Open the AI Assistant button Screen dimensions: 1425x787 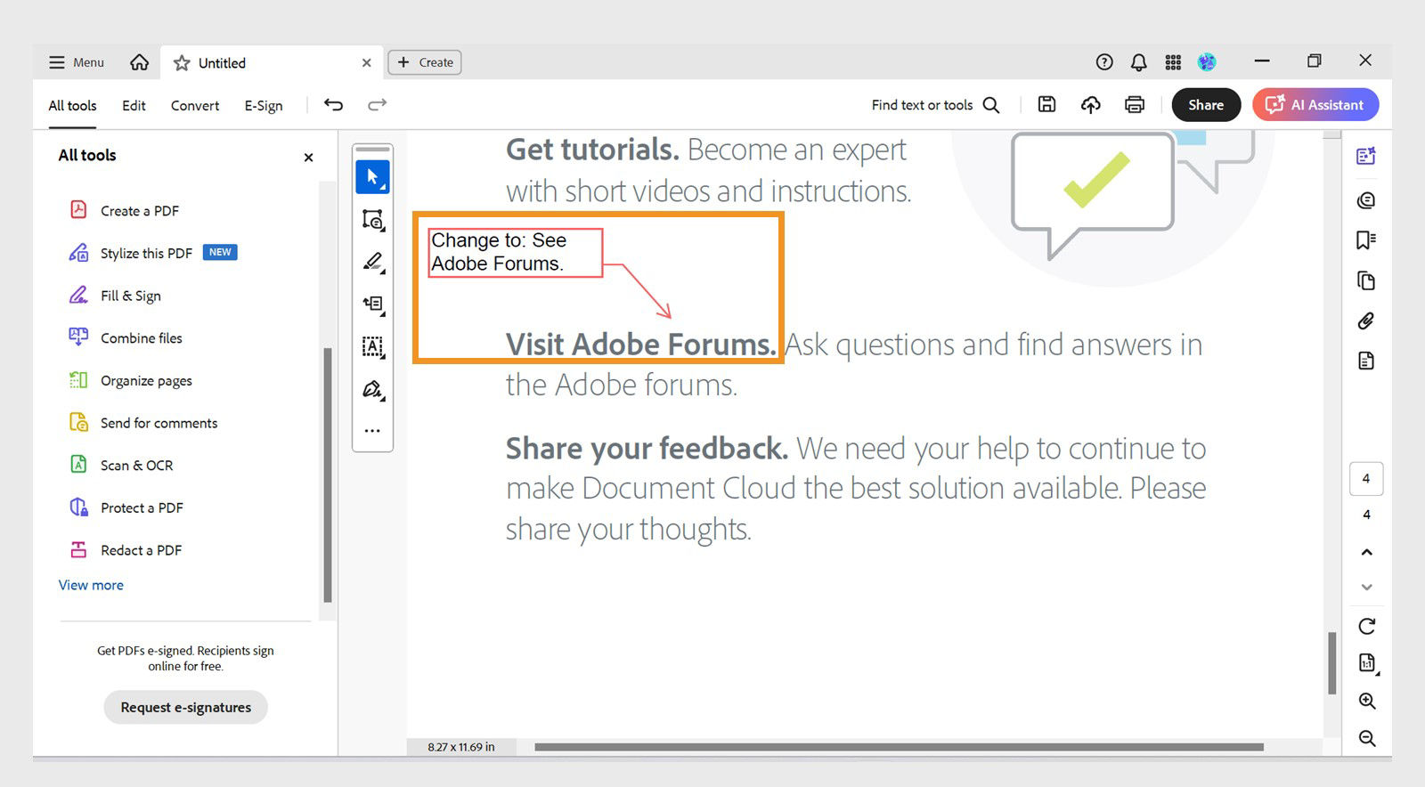click(1315, 105)
